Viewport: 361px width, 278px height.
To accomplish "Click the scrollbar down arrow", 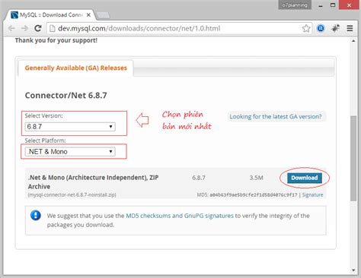I will pyautogui.click(x=353, y=270).
